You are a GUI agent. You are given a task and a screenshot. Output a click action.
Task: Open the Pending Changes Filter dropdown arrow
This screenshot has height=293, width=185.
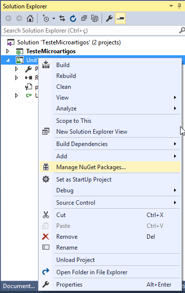tap(54, 18)
